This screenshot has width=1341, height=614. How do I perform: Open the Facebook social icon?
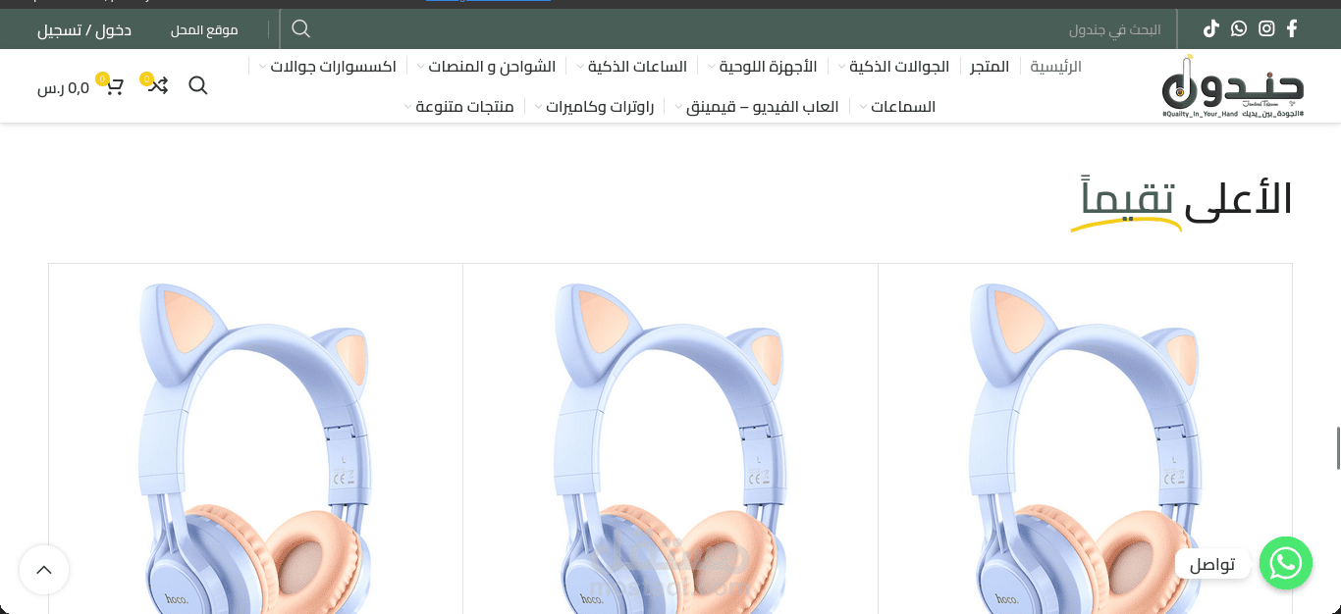click(x=1292, y=28)
